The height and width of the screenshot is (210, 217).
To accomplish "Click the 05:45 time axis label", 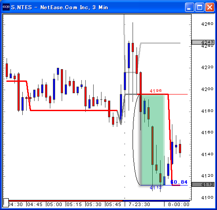I will (x=113, y=204).
